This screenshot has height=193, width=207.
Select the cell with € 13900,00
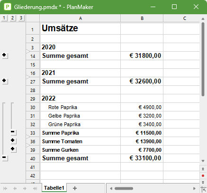pyautogui.click(x=142, y=141)
